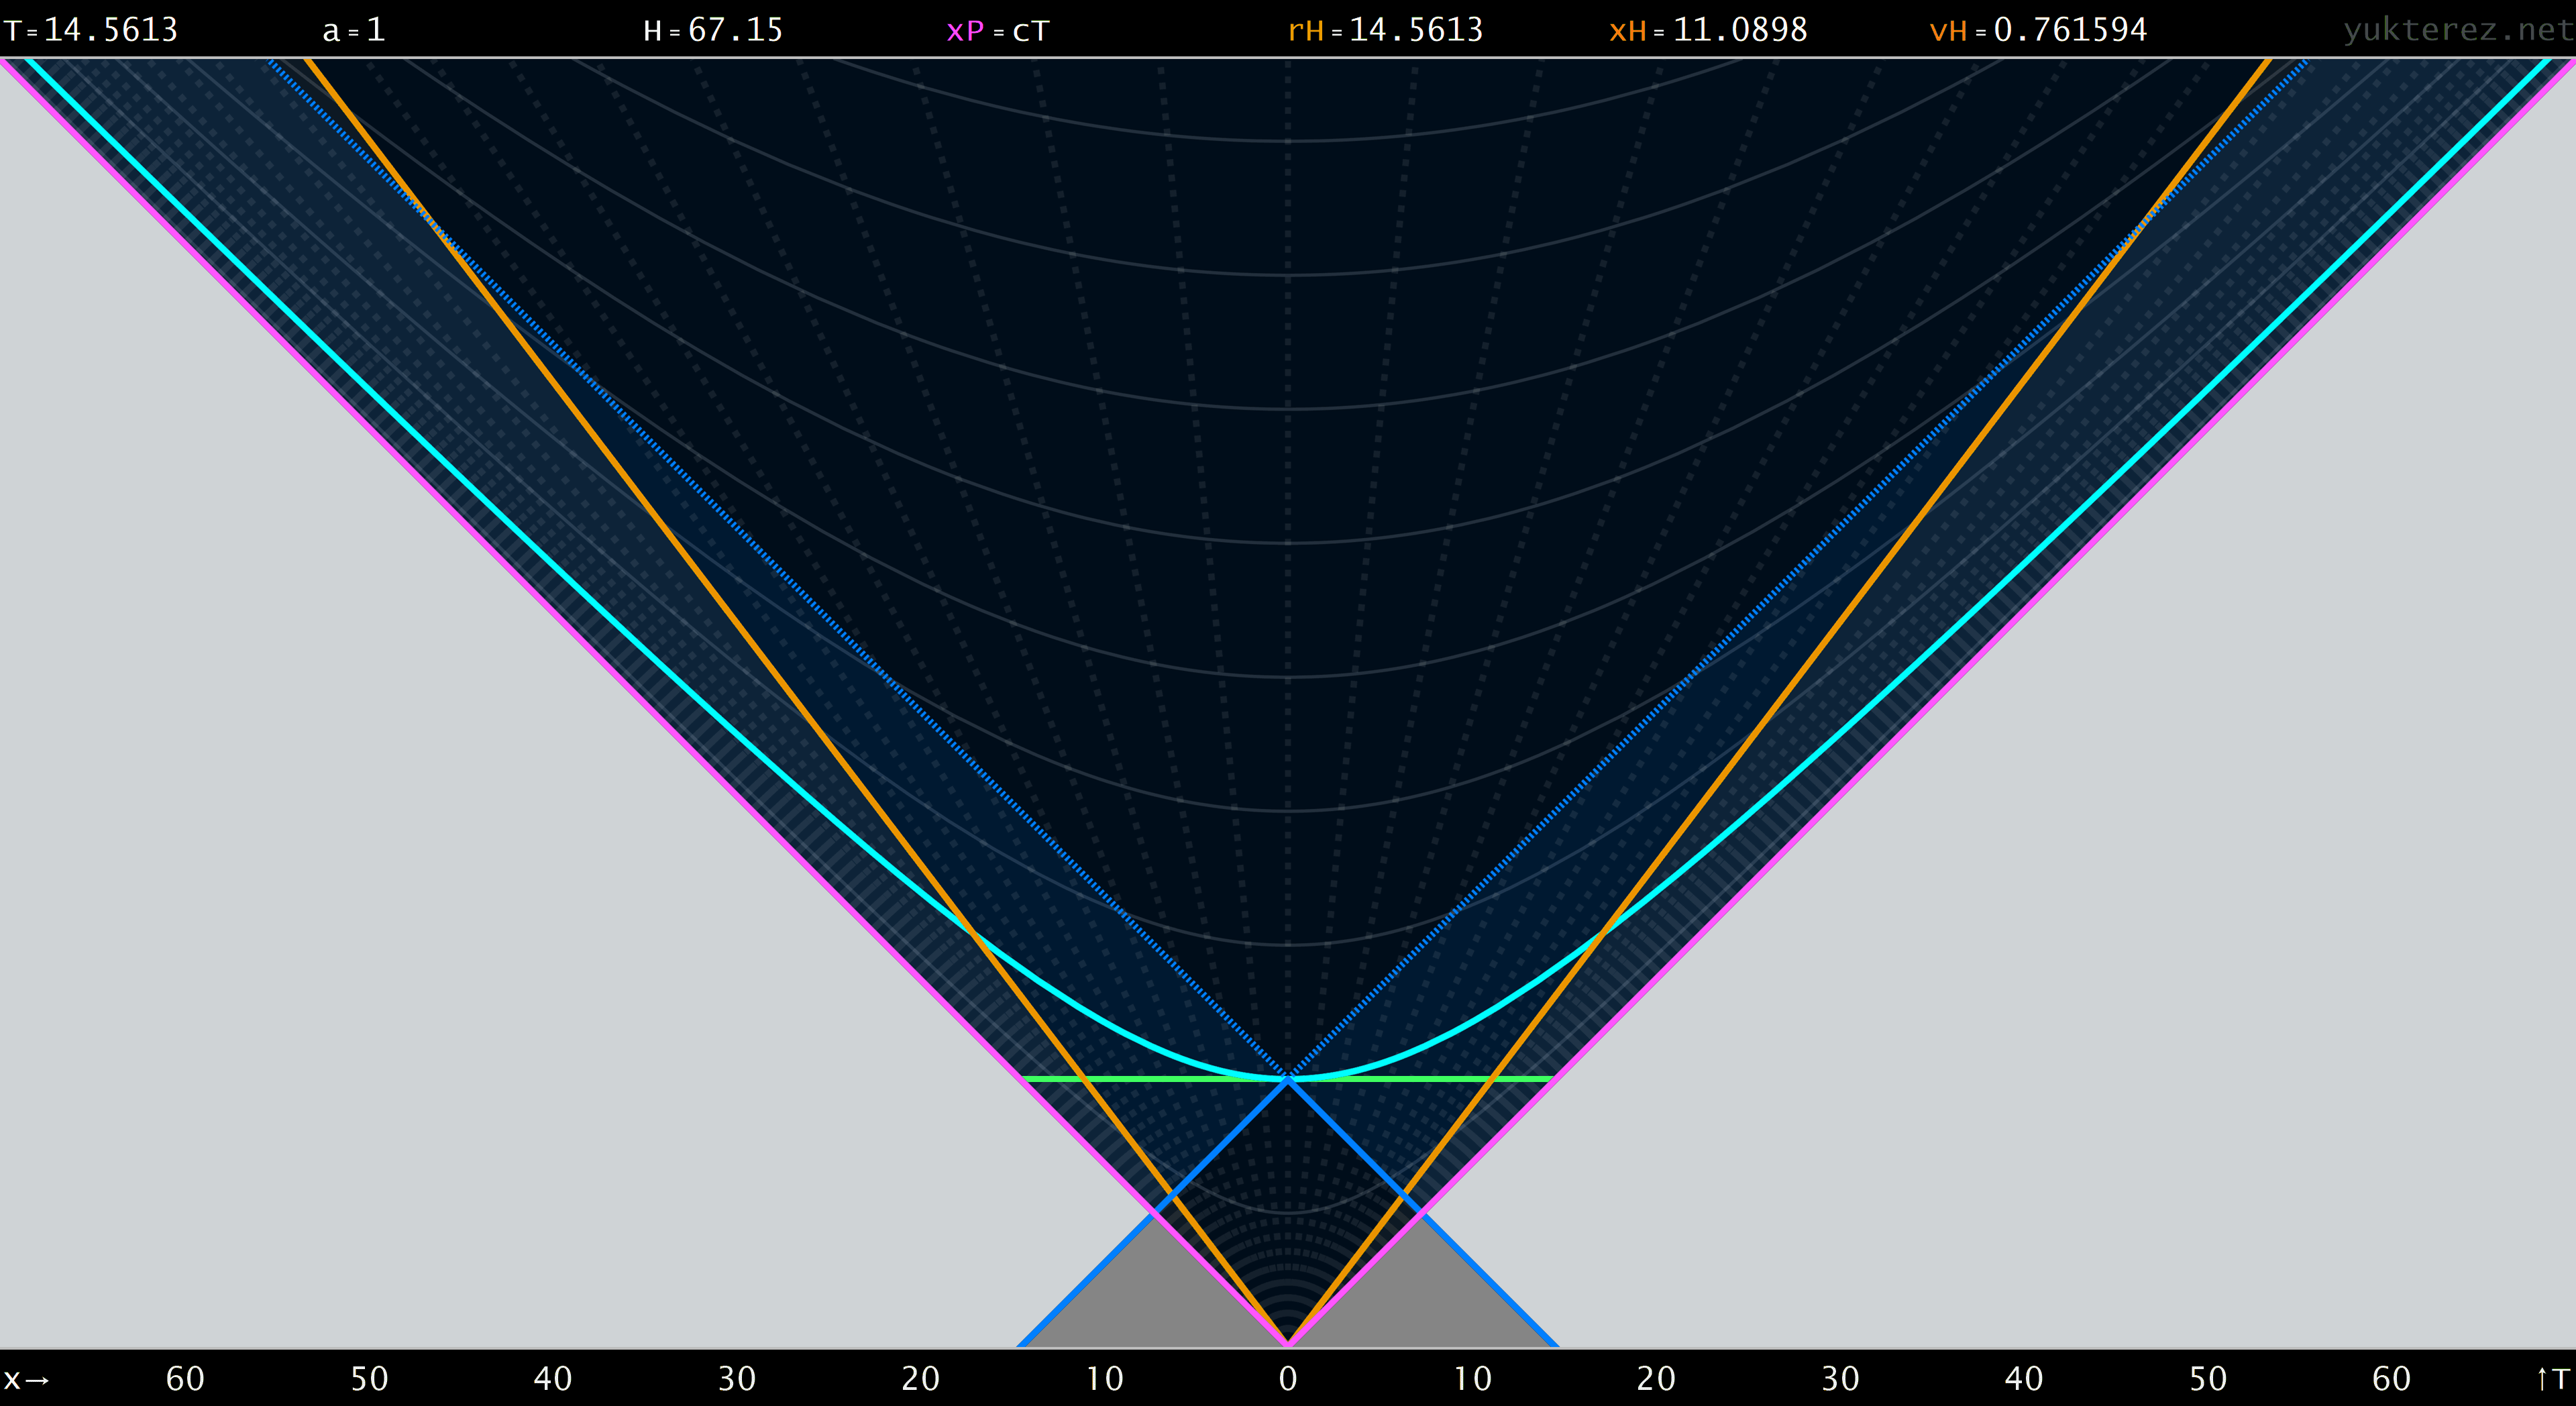Select the H=67.15 Hubble value
Screen dimensions: 2576x1406
coord(713,30)
